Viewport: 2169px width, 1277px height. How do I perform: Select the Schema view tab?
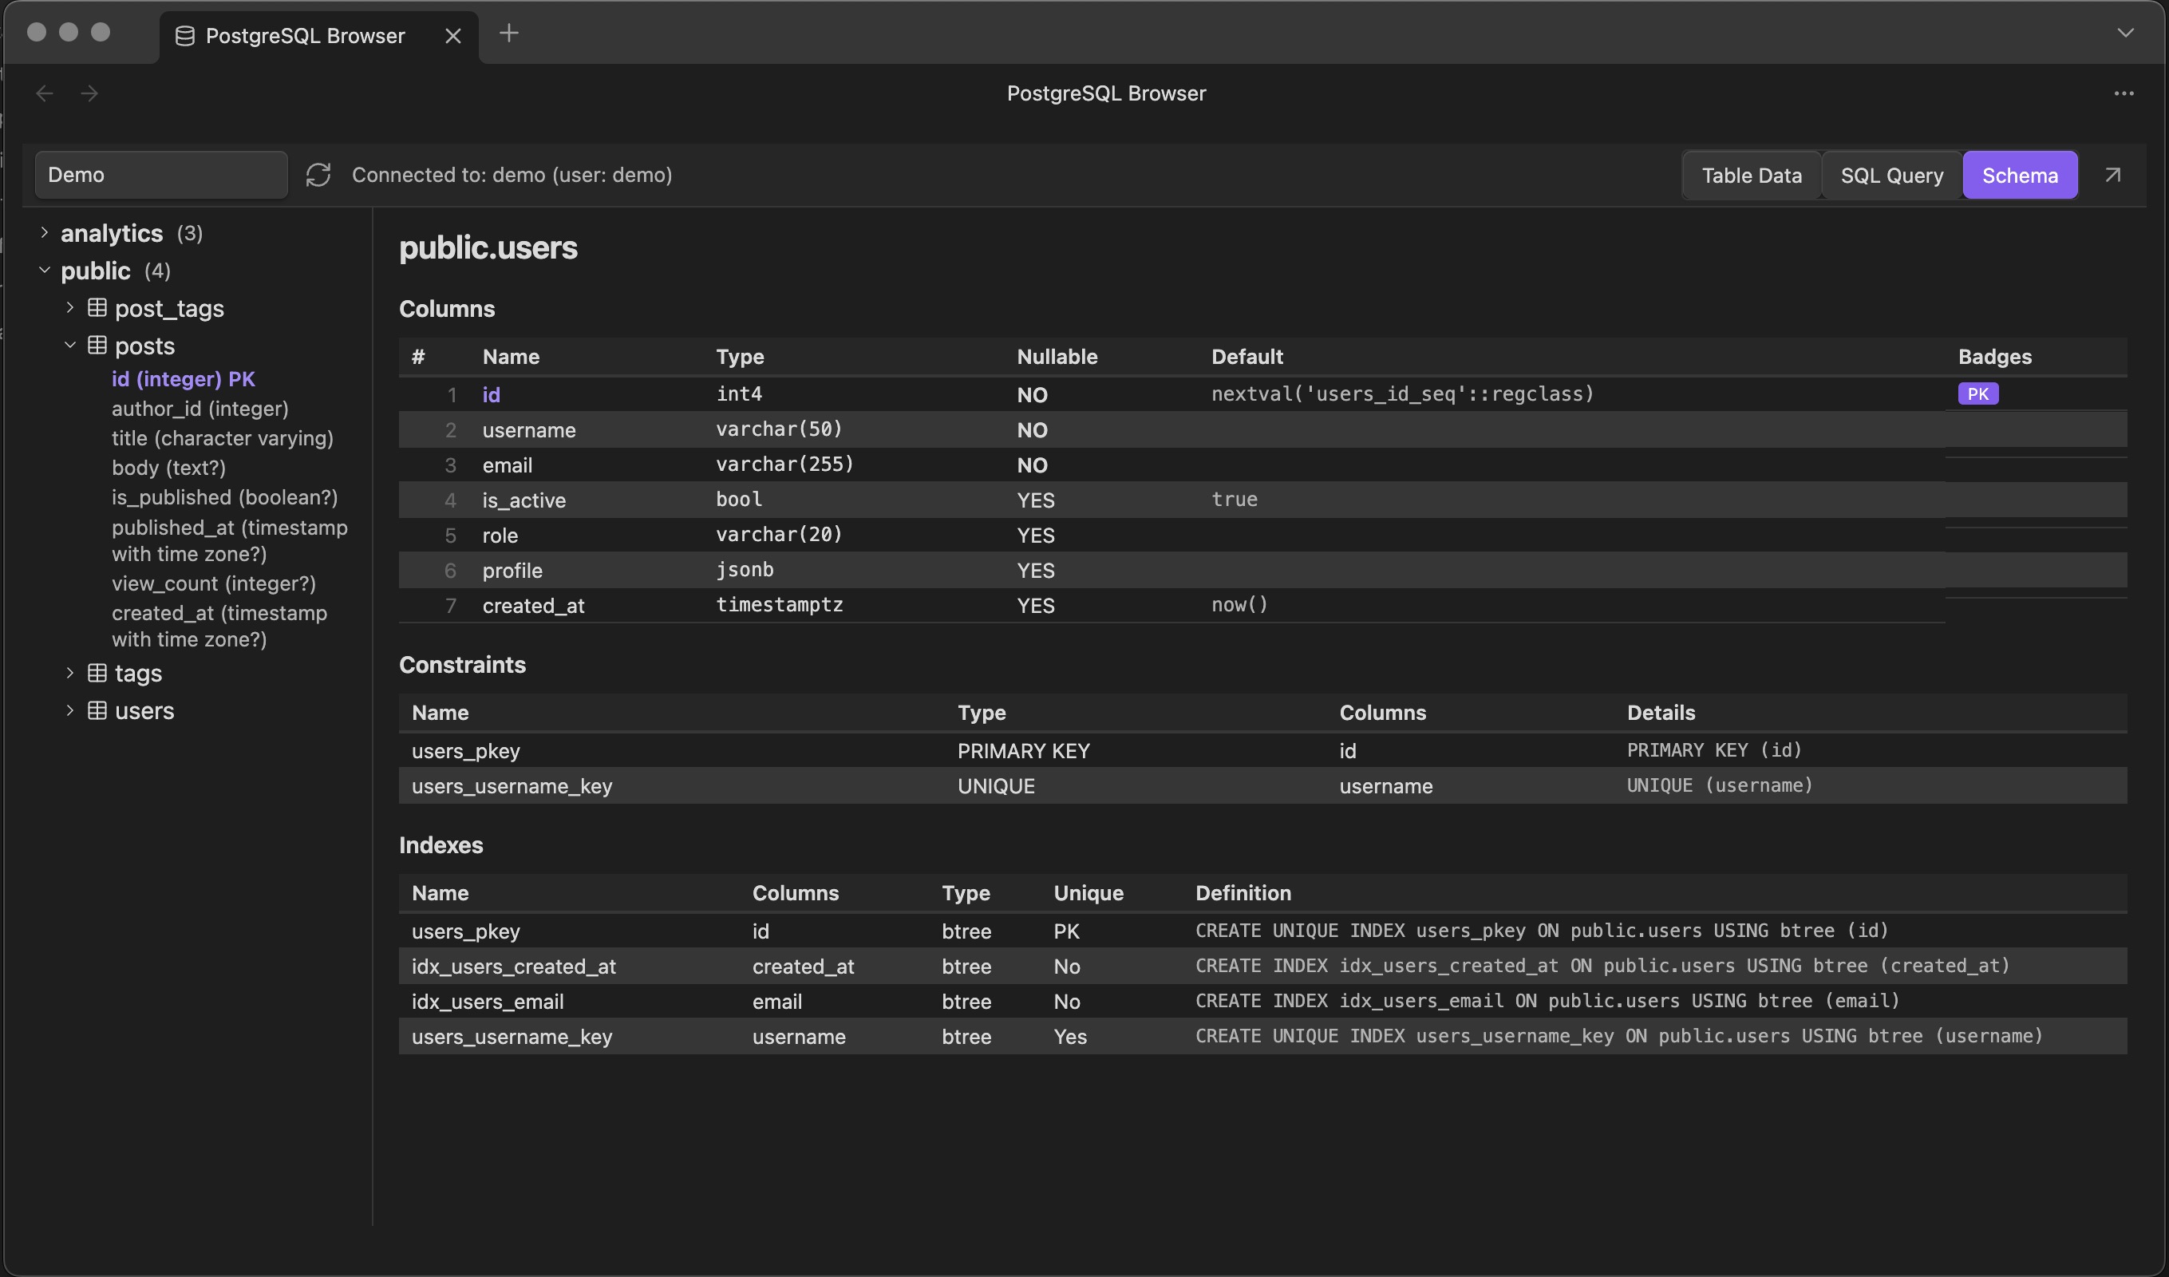[x=2019, y=176]
